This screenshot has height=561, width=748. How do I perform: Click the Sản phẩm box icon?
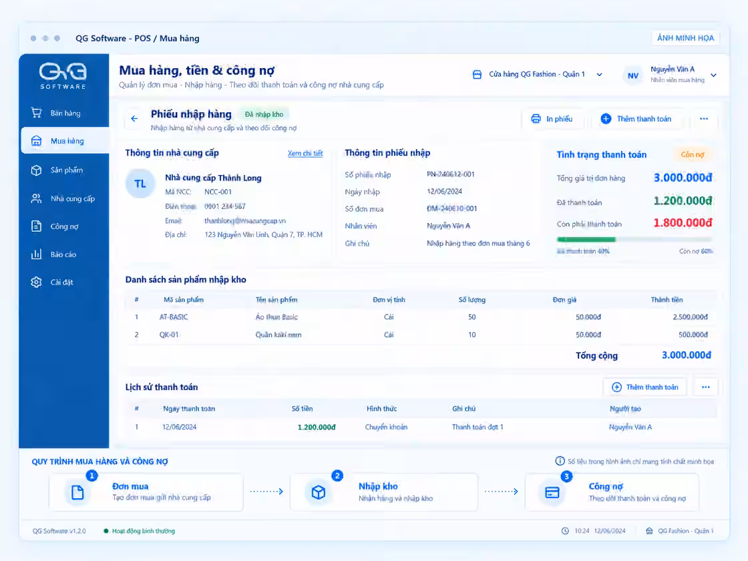(36, 170)
